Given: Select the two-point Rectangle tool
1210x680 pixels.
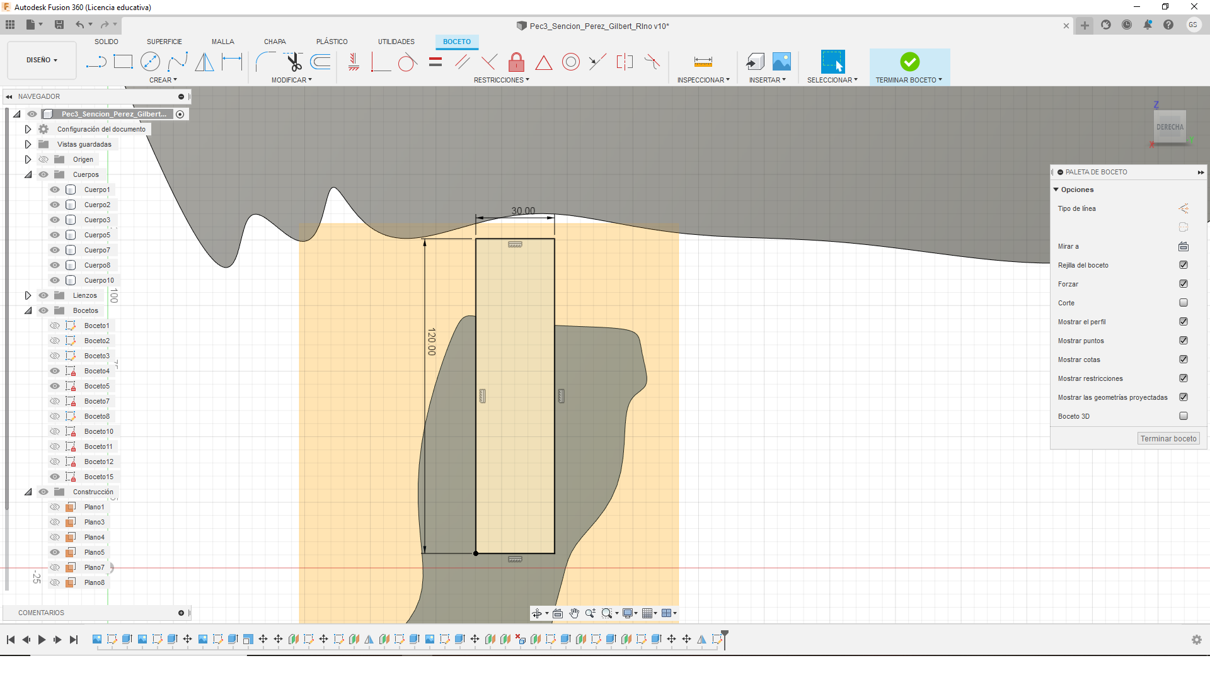Looking at the screenshot, I should (x=123, y=62).
